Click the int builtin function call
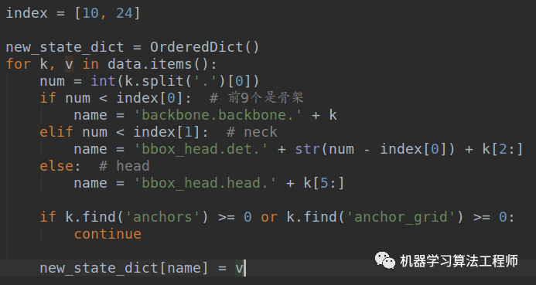 pyautogui.click(x=103, y=81)
